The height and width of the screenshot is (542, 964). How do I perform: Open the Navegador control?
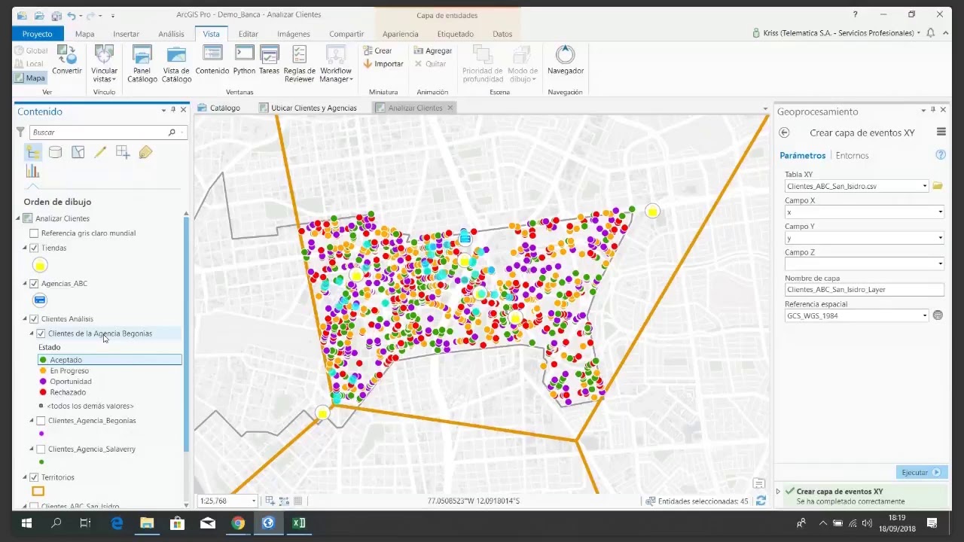click(x=566, y=59)
